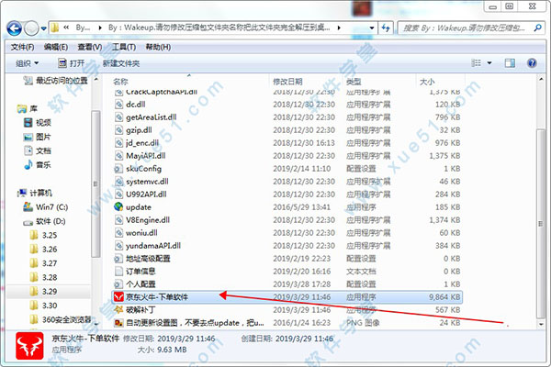
Task: Open the 文件(F) menu
Action: click(x=22, y=47)
